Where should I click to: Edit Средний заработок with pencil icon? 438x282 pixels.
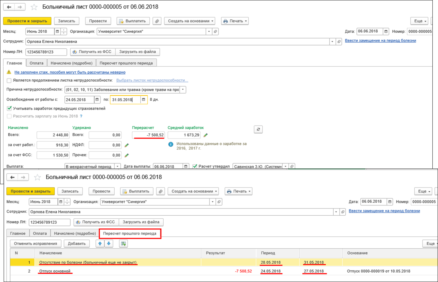click(x=205, y=135)
